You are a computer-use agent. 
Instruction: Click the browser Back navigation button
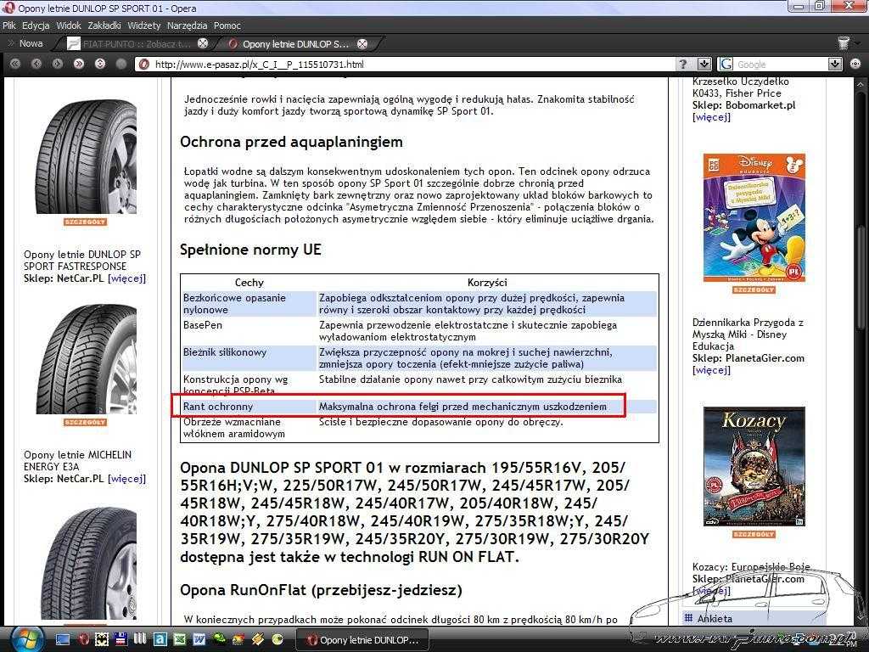36,64
